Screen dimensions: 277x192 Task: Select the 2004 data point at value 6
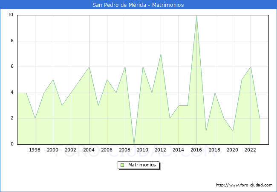click(x=89, y=67)
